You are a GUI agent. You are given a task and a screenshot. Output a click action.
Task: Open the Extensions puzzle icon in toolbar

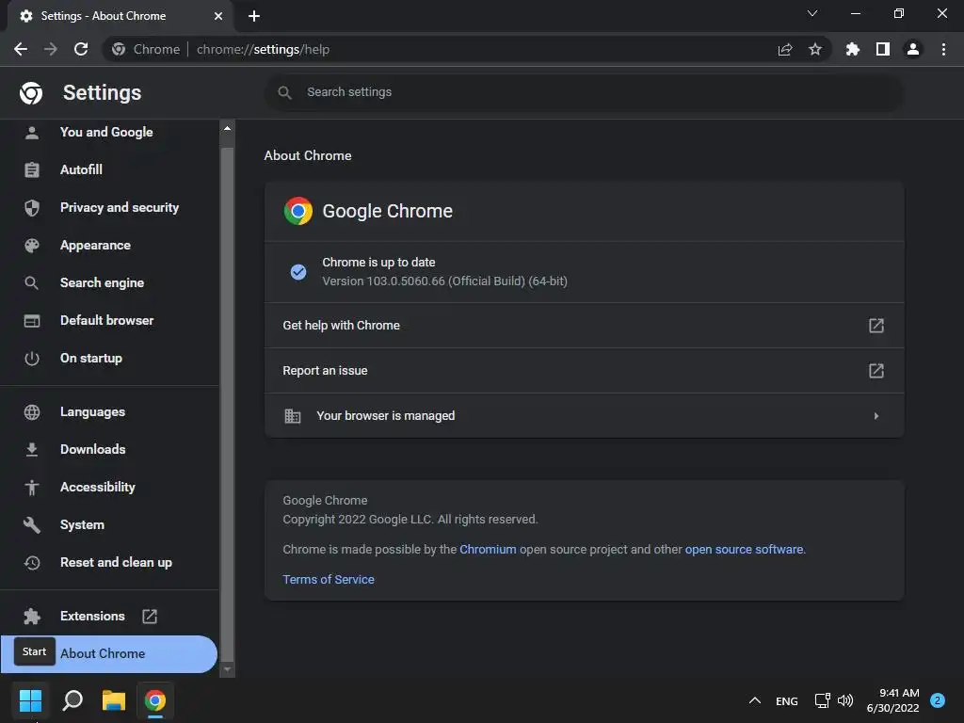click(853, 49)
